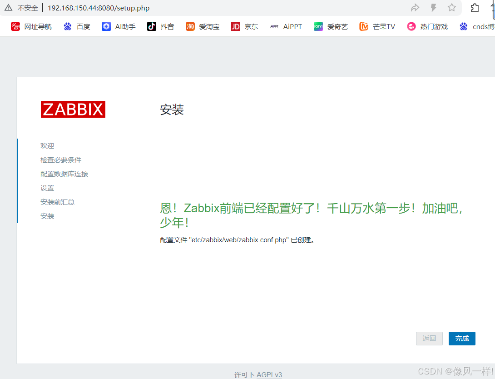Click the URL 192.168.150.44:8080/setup.php

pos(99,8)
